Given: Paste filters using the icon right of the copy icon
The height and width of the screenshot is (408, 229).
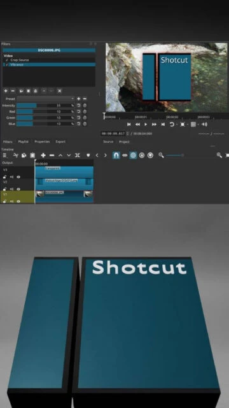Looking at the screenshot, I should 28,91.
